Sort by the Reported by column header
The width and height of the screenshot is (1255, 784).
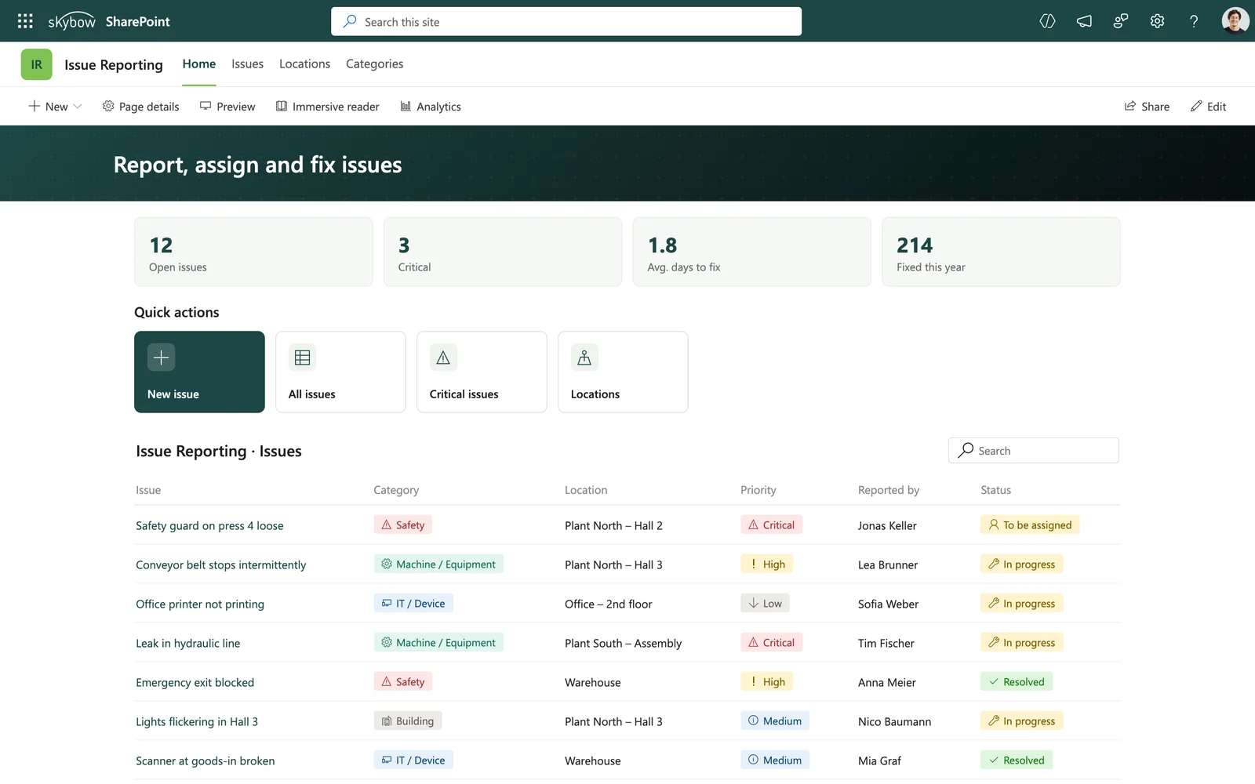[889, 490]
